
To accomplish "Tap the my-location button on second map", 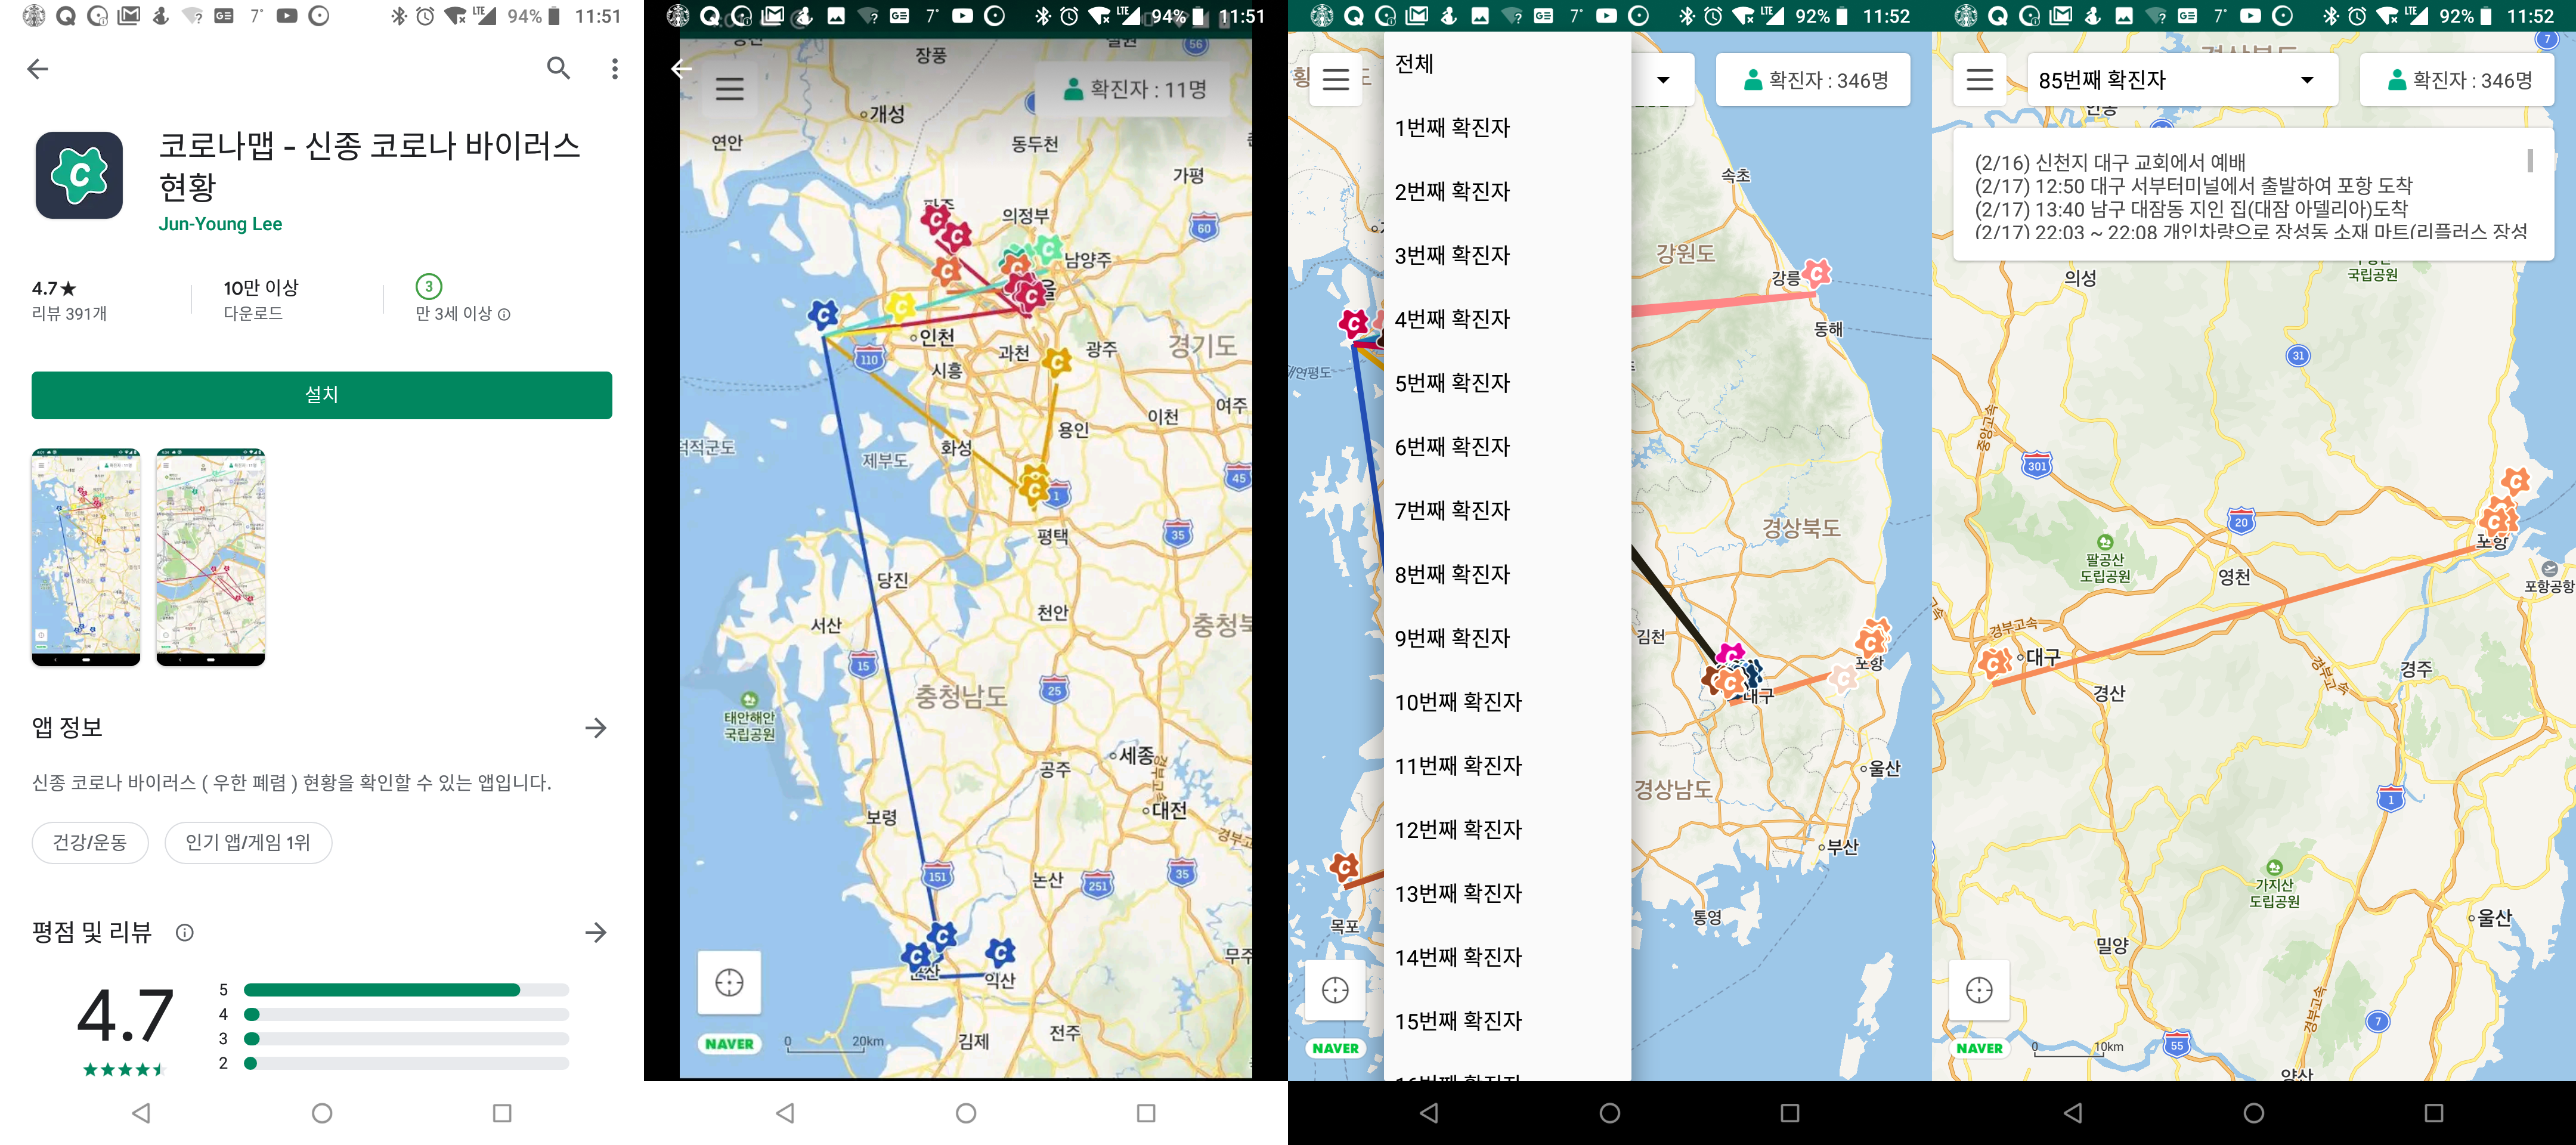I will pyautogui.click(x=729, y=982).
